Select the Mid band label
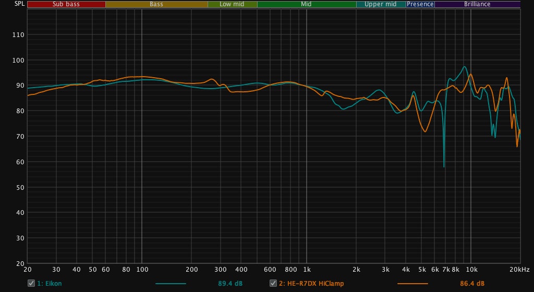Image resolution: width=534 pixels, height=292 pixels. coord(307,4)
